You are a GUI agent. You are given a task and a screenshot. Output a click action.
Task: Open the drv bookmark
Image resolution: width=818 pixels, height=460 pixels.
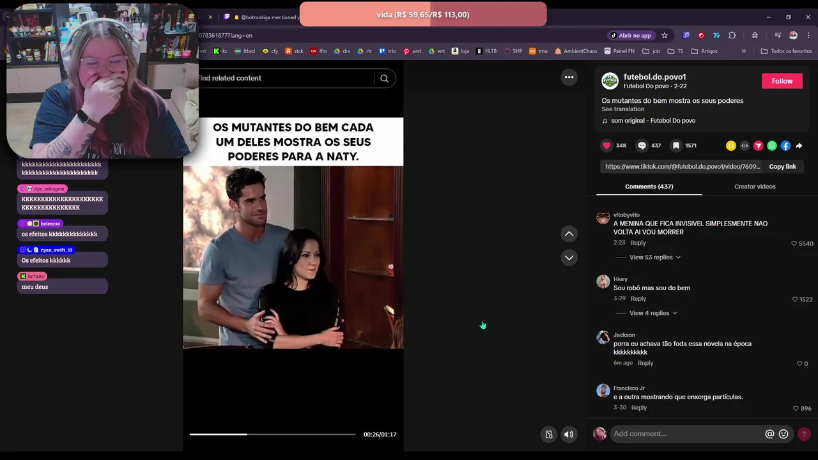click(343, 51)
